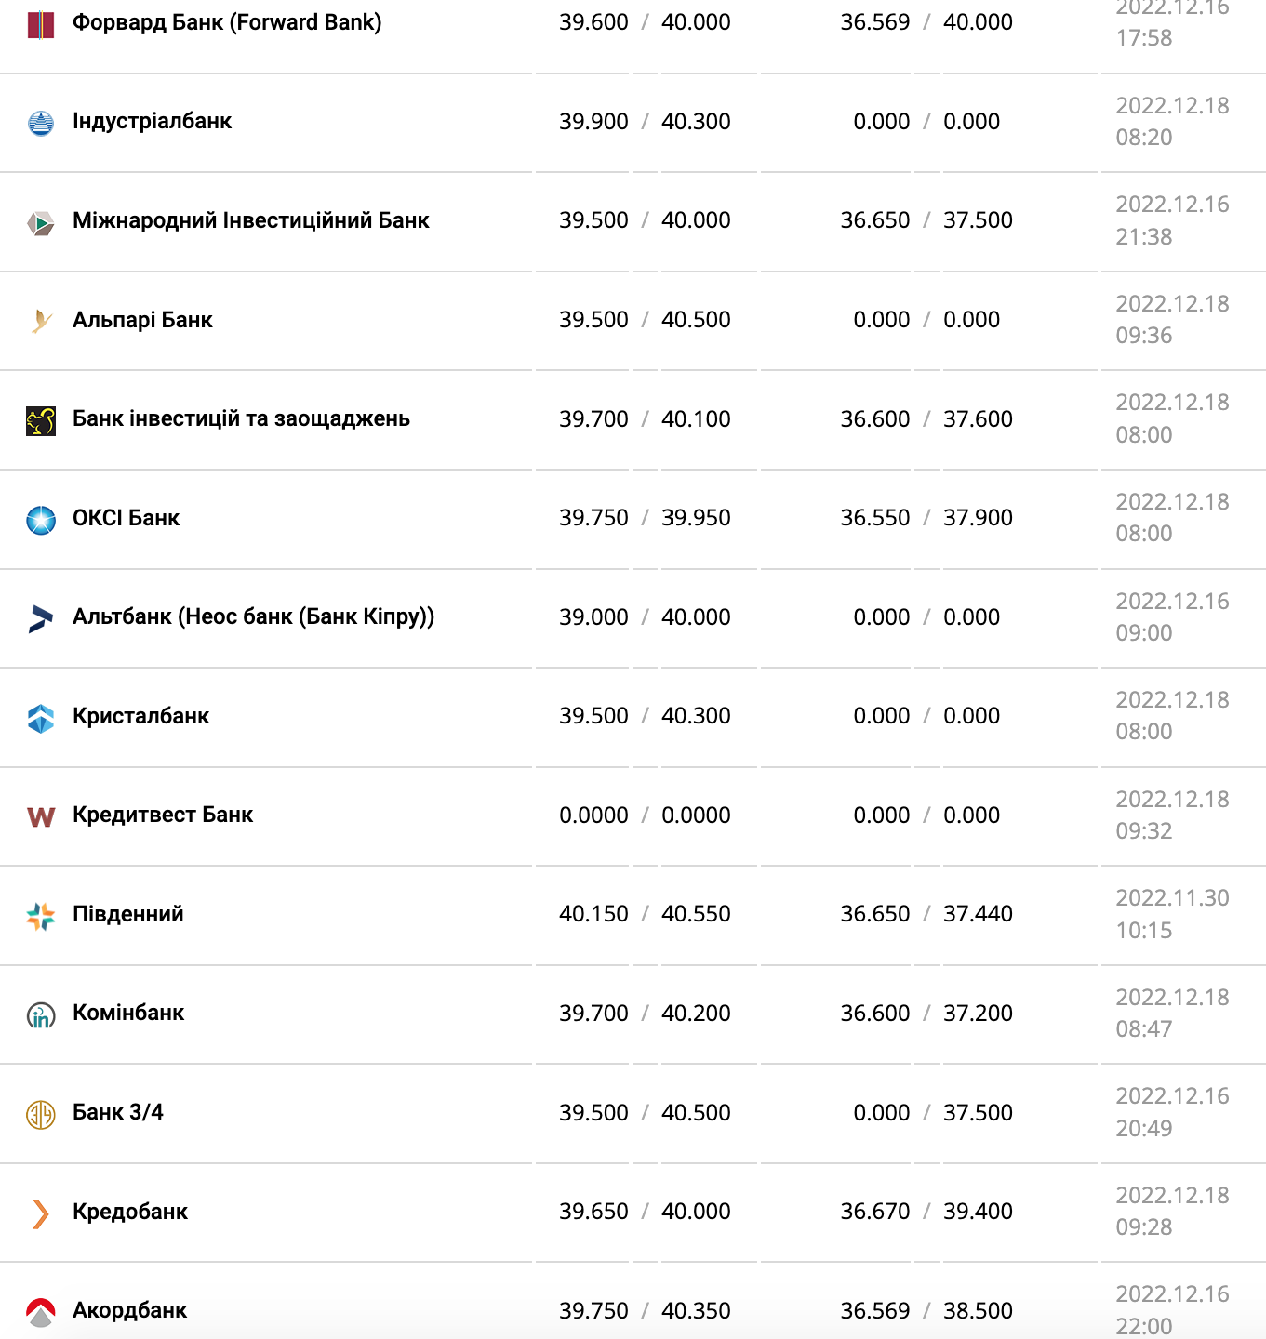Screen dimensions: 1266x1339
Task: Click ОКСІ Банк rate 39.750 / 39.950
Action: pyautogui.click(x=645, y=518)
